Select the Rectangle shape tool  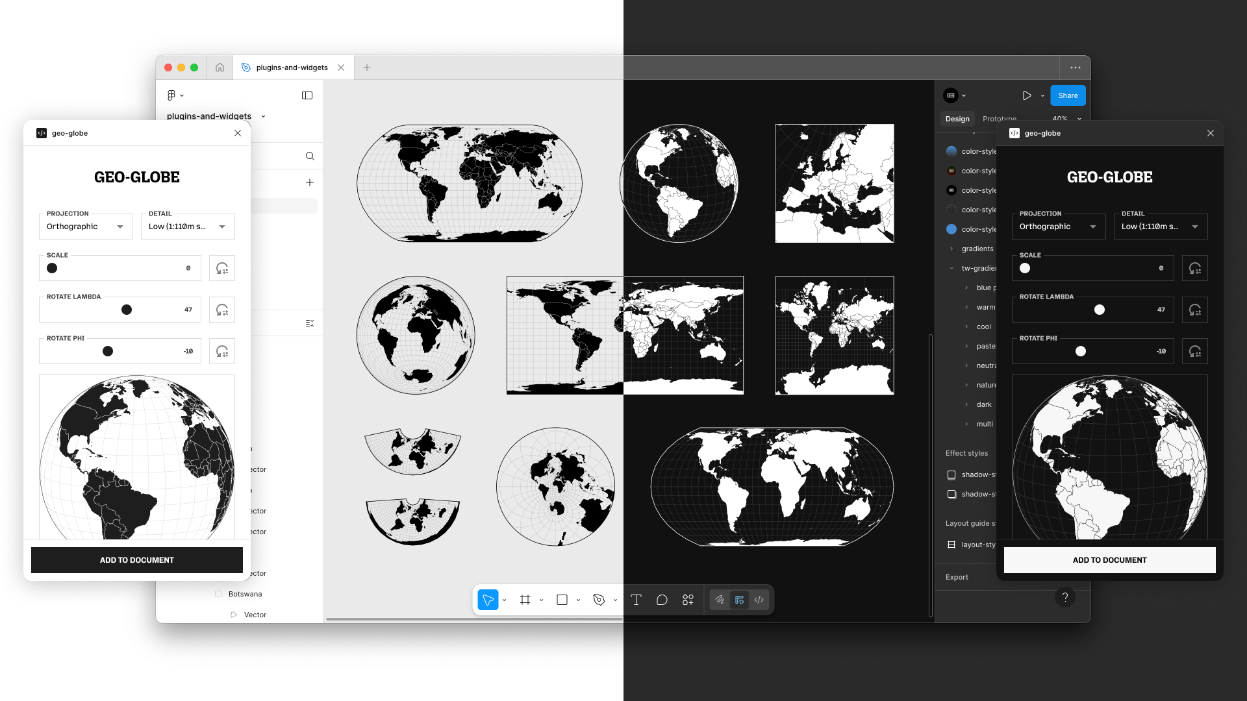(562, 600)
